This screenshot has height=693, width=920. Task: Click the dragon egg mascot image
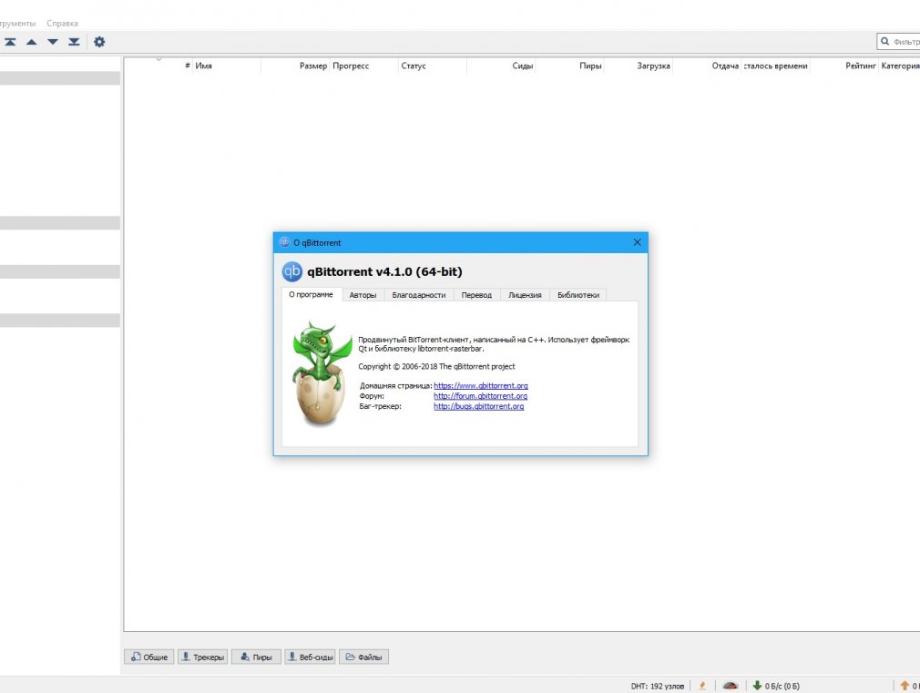(321, 373)
